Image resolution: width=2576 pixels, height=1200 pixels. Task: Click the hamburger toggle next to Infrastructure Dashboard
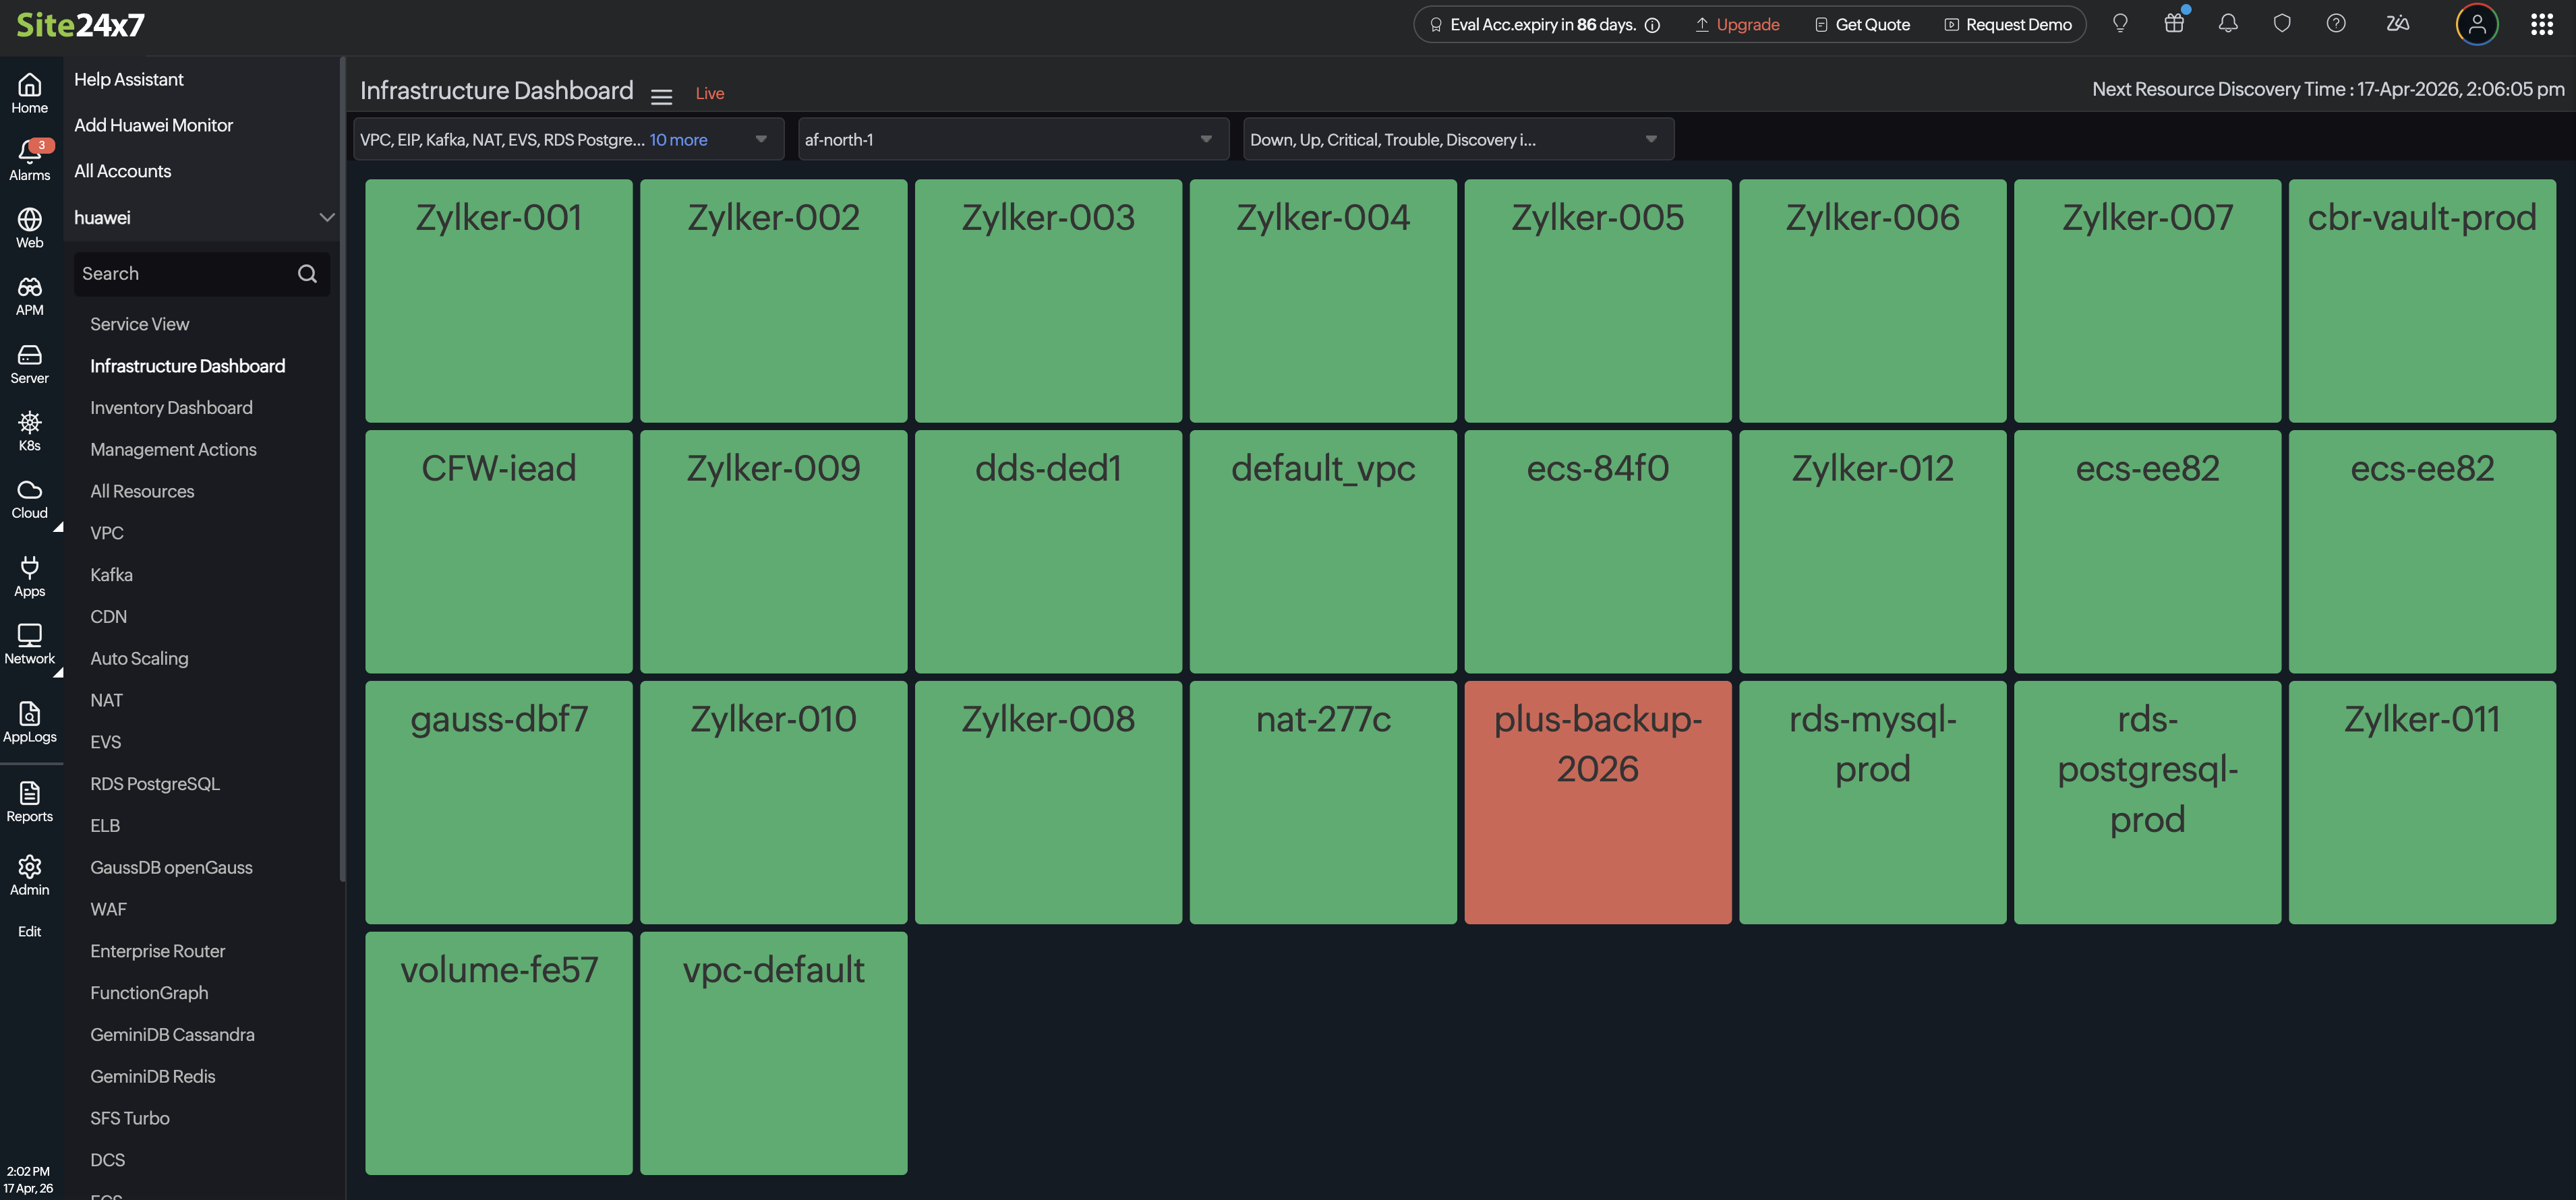(662, 95)
